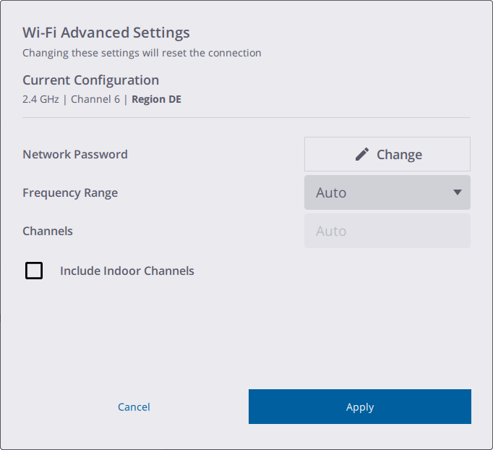The height and width of the screenshot is (450, 493).
Task: Select the Auto value in Frequency Range
Action: click(x=332, y=193)
